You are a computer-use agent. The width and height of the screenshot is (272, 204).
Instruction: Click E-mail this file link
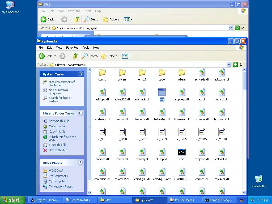coord(58,145)
